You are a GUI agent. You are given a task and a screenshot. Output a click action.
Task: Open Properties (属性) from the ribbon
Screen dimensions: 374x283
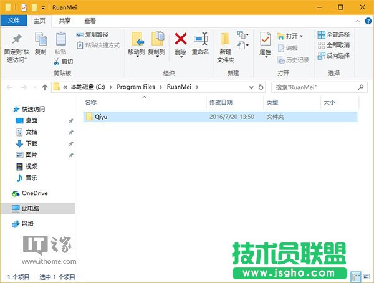(x=266, y=44)
